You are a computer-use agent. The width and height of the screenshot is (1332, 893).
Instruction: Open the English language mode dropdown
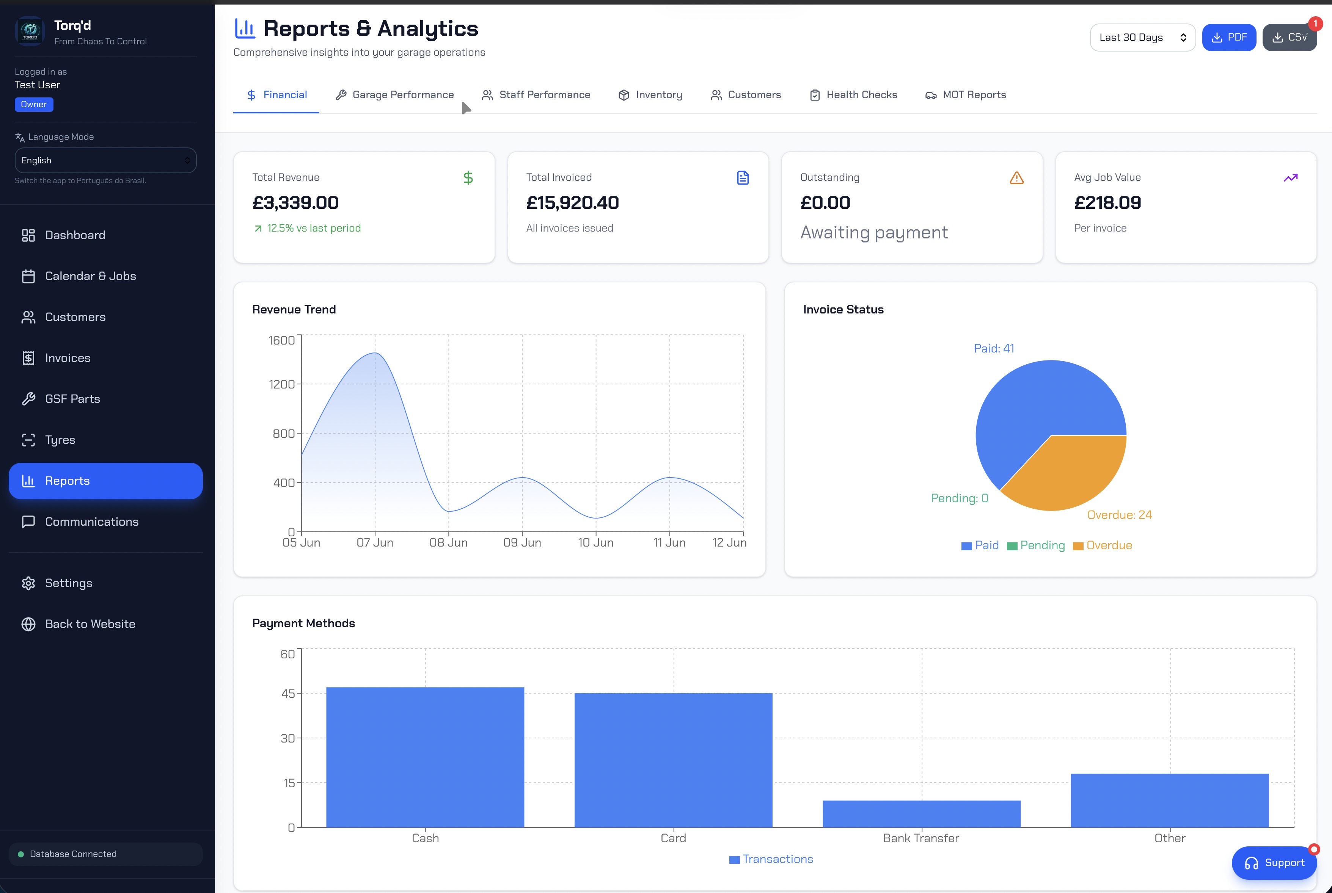coord(105,161)
